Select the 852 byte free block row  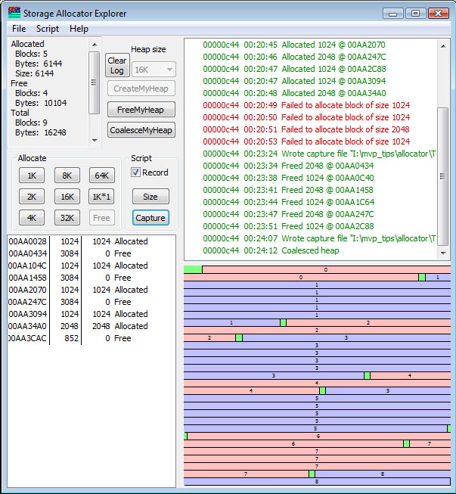92,338
